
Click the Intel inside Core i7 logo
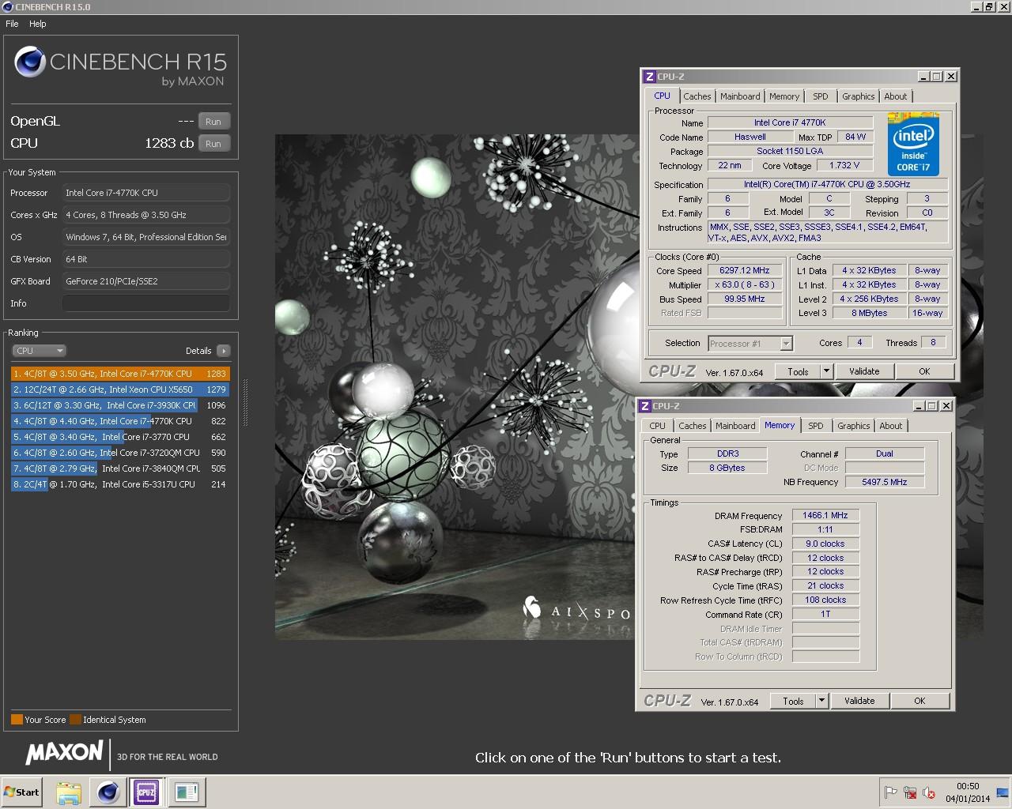(913, 144)
